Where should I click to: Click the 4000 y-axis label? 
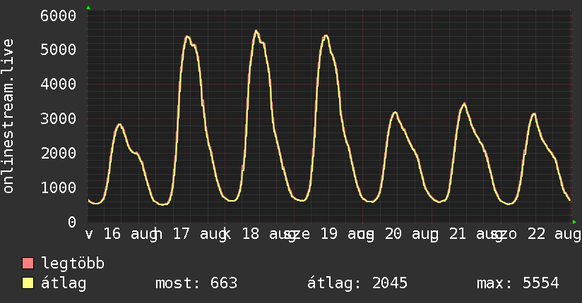[59, 84]
